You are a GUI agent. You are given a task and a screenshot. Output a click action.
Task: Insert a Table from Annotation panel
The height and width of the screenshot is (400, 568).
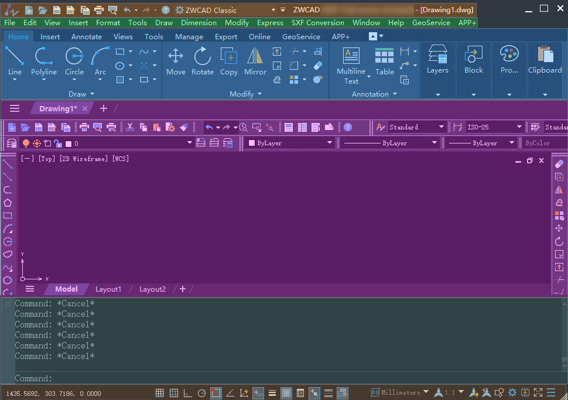point(384,61)
